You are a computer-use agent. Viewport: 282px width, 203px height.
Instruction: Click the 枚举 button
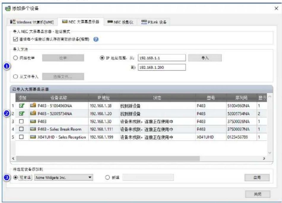tap(63, 58)
